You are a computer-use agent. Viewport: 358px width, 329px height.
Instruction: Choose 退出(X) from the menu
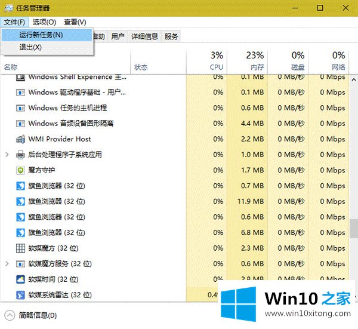point(47,47)
